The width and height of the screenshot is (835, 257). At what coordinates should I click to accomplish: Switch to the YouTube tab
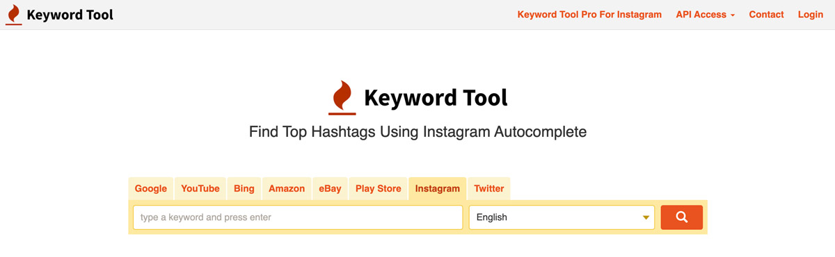200,188
